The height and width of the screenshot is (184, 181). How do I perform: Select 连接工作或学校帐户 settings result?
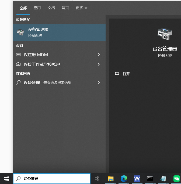pyautogui.click(x=59, y=64)
